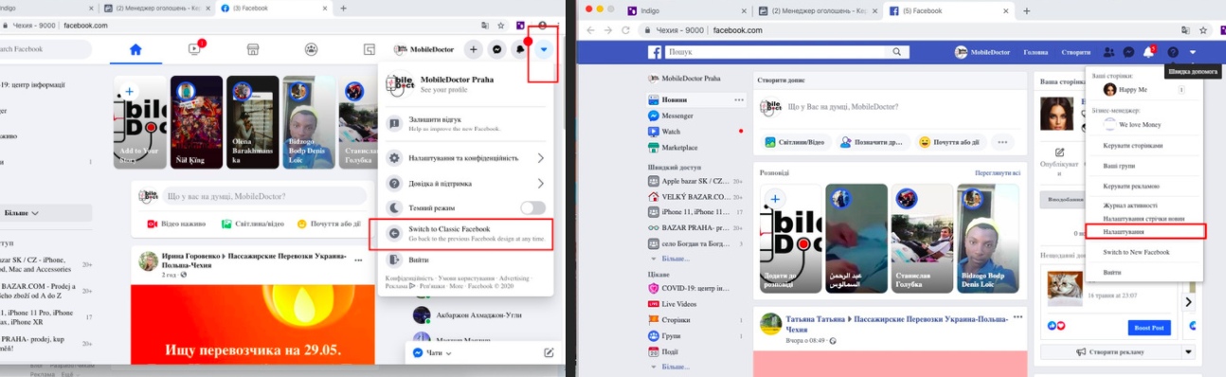This screenshot has height=377, width=1226.
Task: Open MobileDoctor Praha profile in menu
Action: coord(466,84)
